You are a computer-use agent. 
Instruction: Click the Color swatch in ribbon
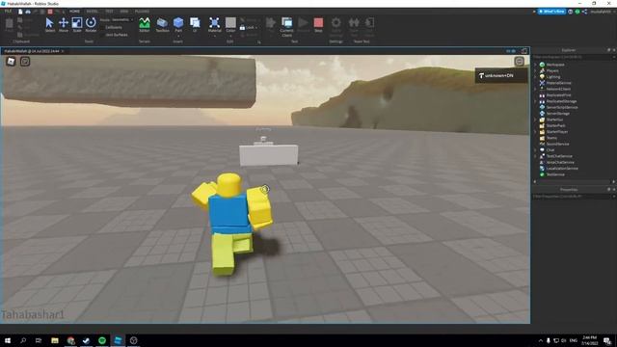(230, 22)
